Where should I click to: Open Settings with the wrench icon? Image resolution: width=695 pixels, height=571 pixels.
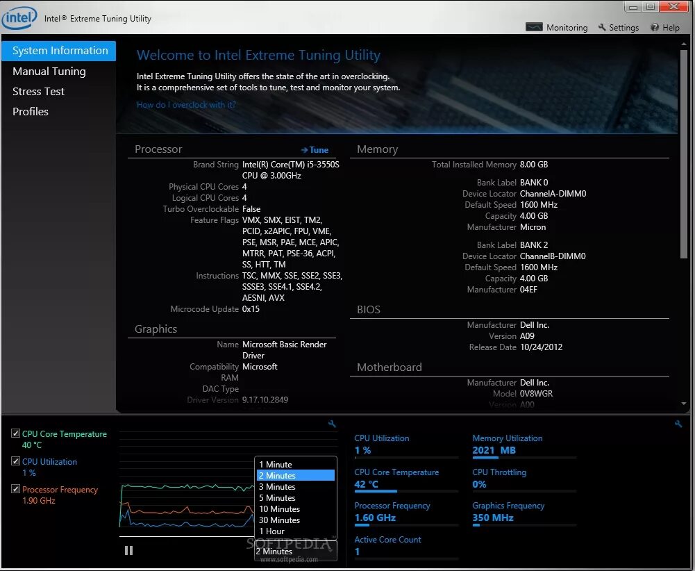coord(601,27)
